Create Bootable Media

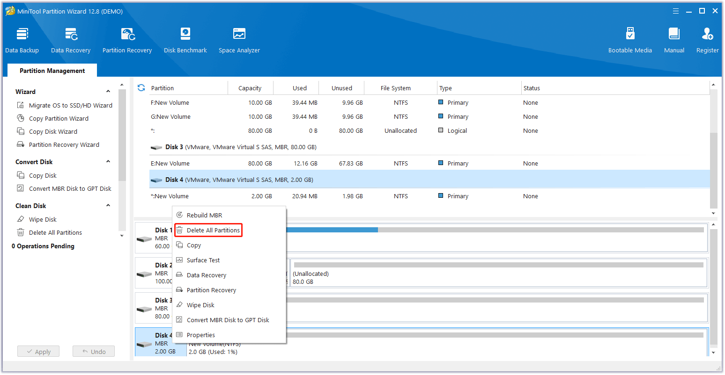[x=630, y=40]
